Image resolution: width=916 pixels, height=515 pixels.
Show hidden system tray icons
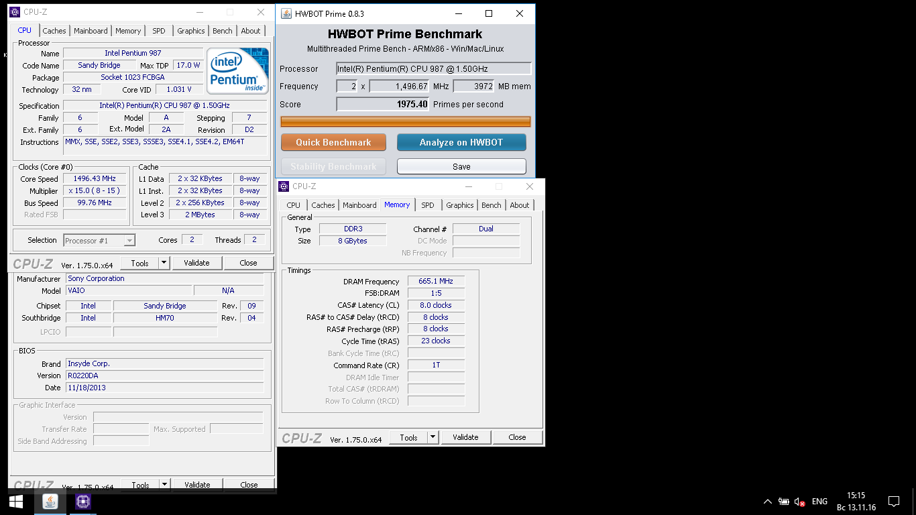tap(768, 502)
